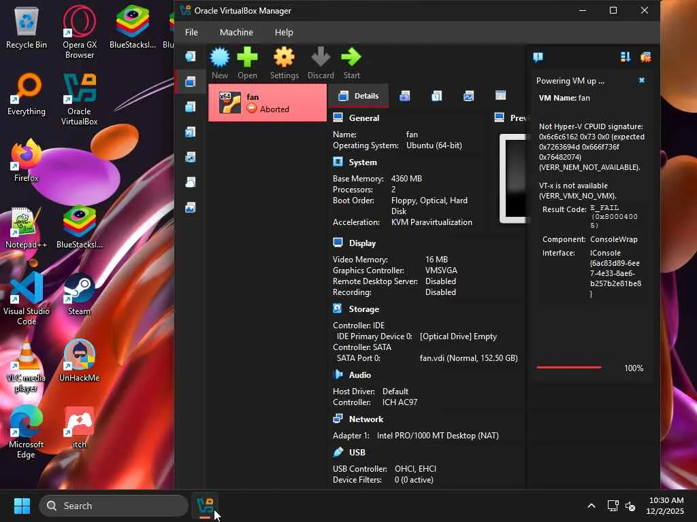
Task: Click the fan.vdi SATA Port 0 value
Action: (468, 358)
